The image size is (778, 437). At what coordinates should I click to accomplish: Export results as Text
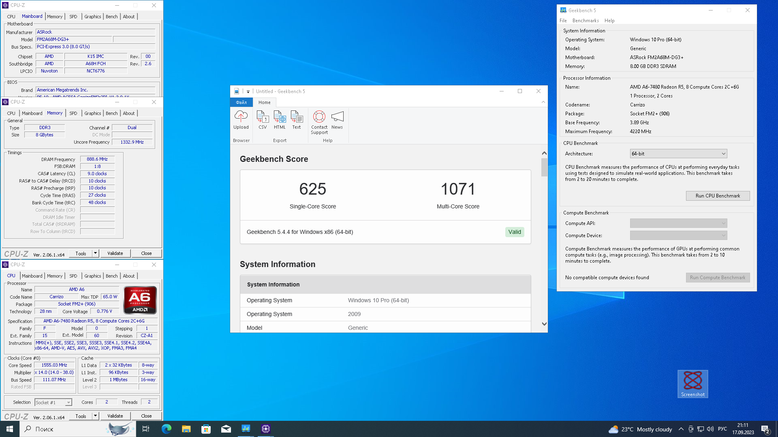[297, 120]
